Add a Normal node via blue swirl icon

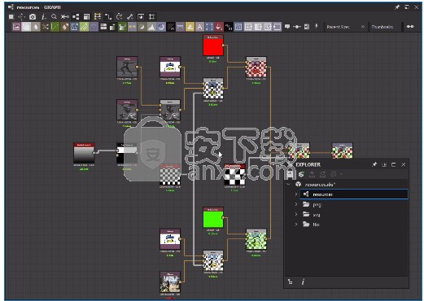tap(161, 27)
